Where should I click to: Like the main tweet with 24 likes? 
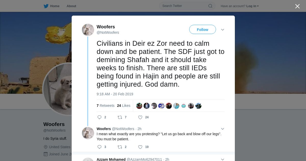[x=140, y=117]
